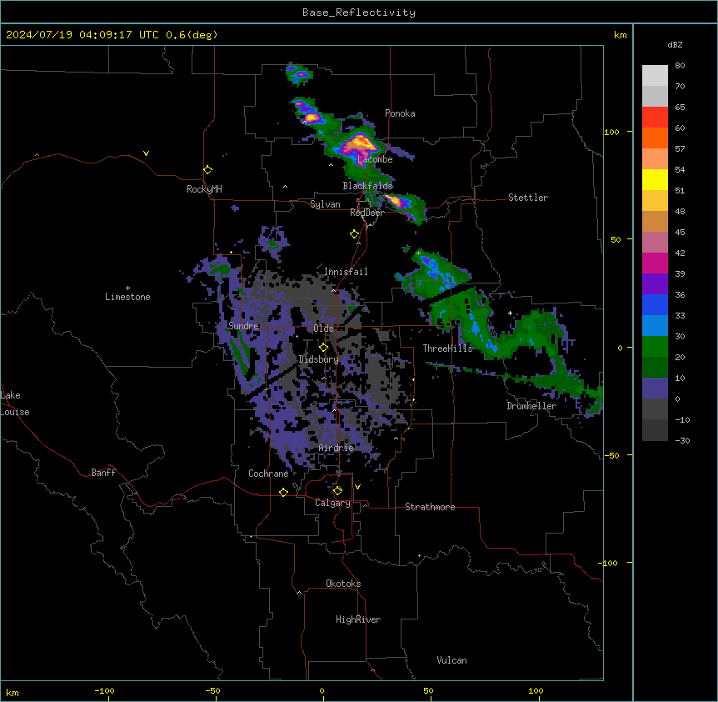Click the Okotoks city label
This screenshot has width=718, height=702.
(x=343, y=584)
